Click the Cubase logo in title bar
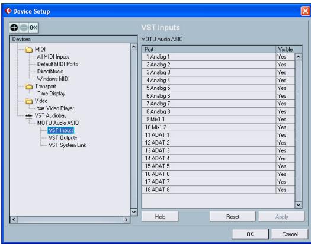 (x=8, y=11)
